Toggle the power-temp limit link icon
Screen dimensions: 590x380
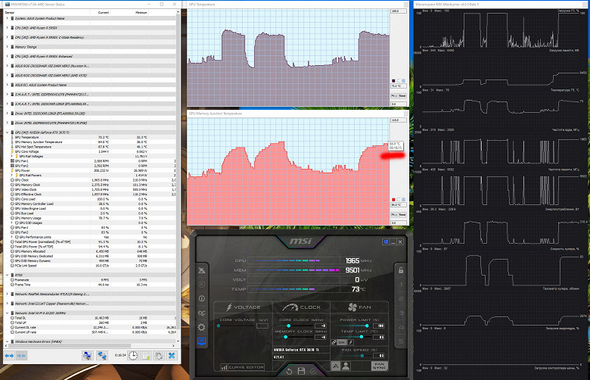tap(334, 342)
